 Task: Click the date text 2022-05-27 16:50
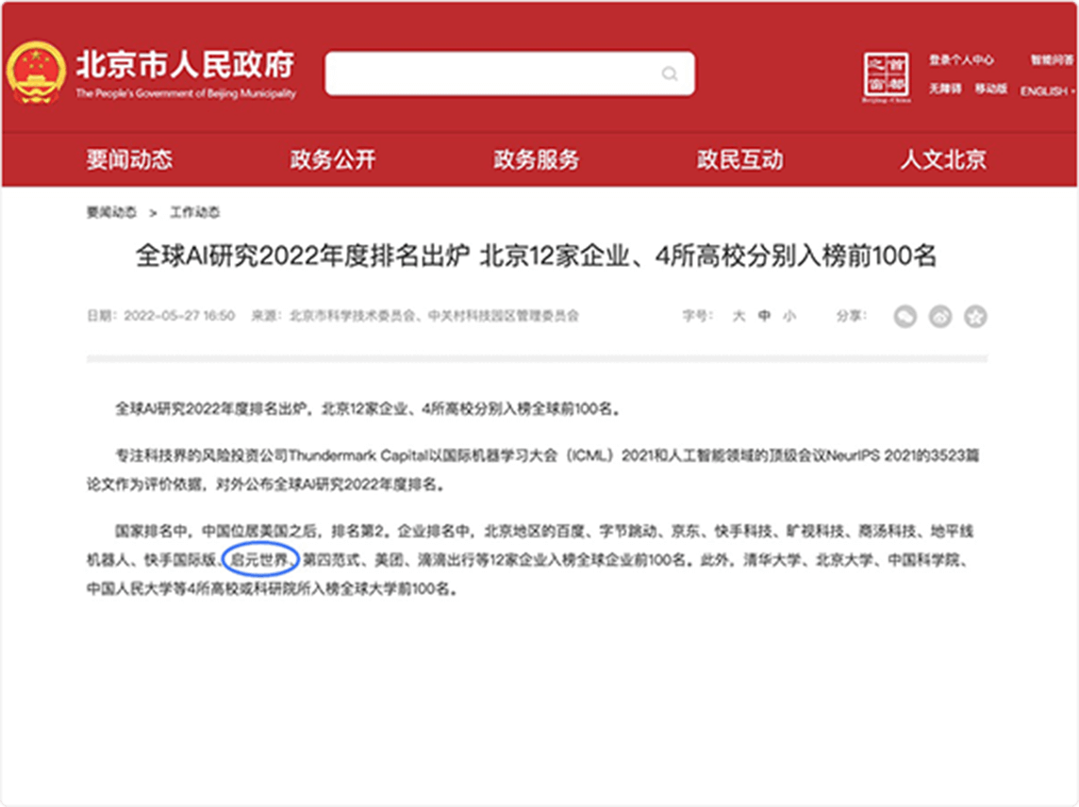(179, 316)
